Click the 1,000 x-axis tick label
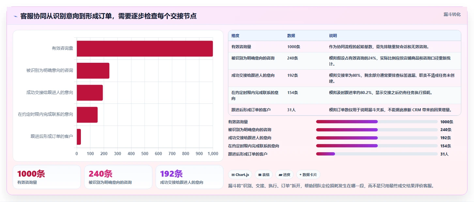This screenshot has height=202, width=474. pos(213,154)
